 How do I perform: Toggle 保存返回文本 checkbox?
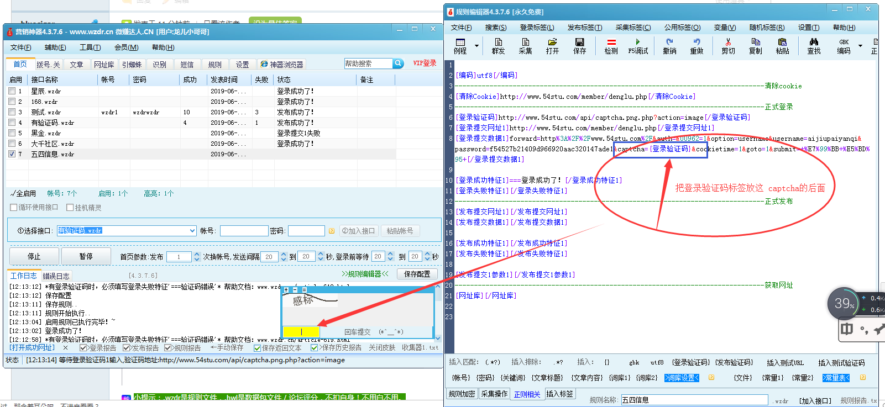[x=257, y=348]
